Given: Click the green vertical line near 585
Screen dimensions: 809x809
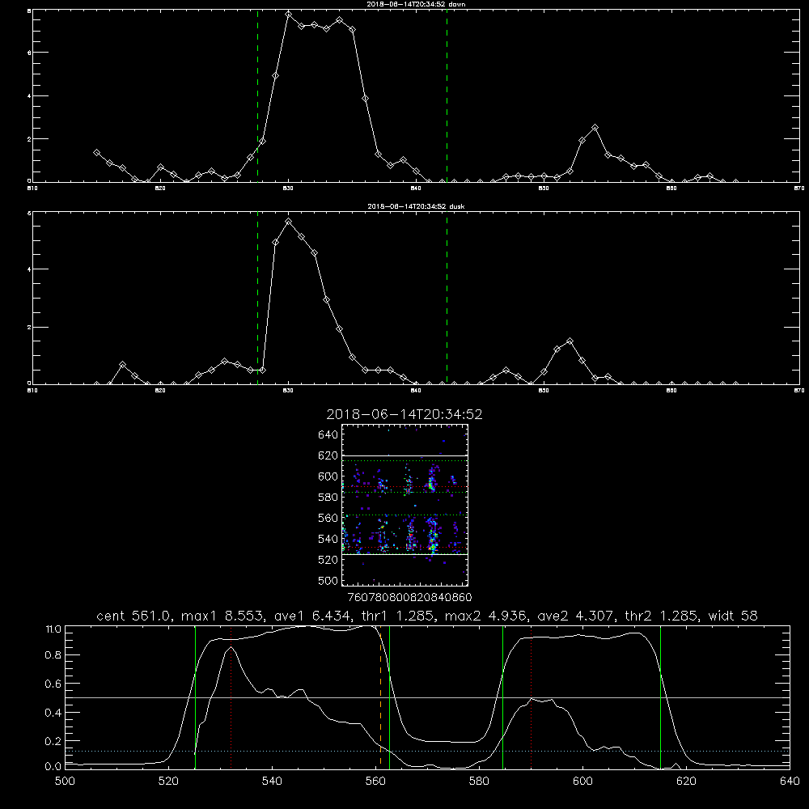Looking at the screenshot, I should point(502,697).
